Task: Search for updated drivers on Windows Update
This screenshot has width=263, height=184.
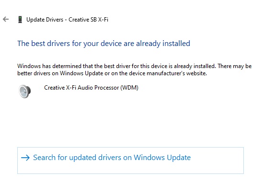Action: [x=130, y=161]
